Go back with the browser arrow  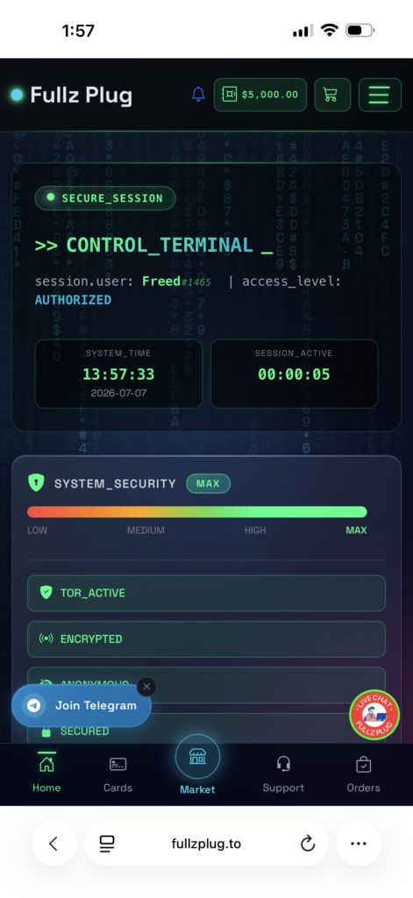point(53,843)
